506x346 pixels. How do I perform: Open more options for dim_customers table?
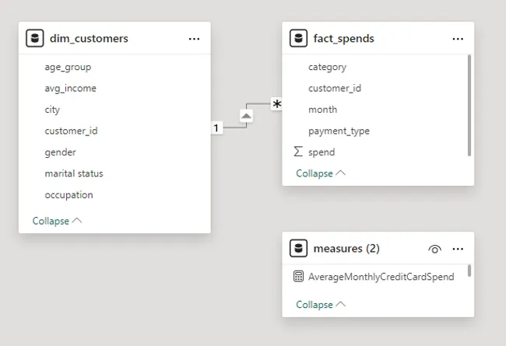tap(194, 38)
